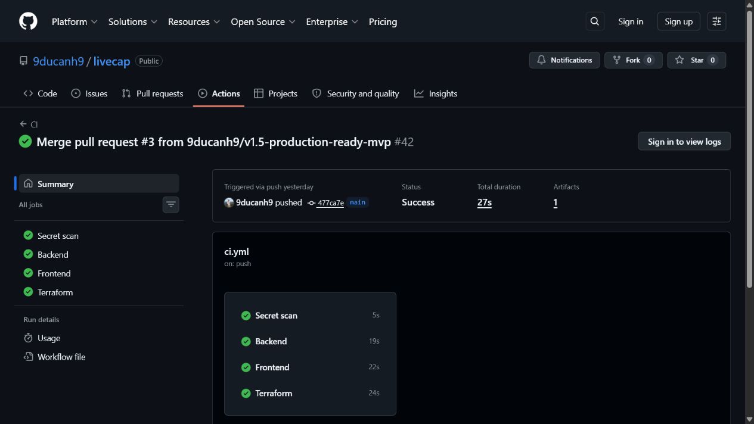Click the main branch label
Viewport: 754px width, 424px height.
(358, 202)
